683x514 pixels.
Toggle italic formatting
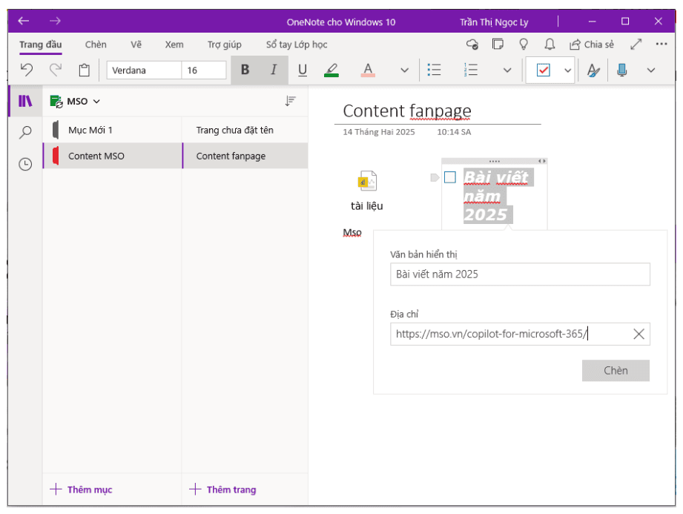(x=274, y=70)
